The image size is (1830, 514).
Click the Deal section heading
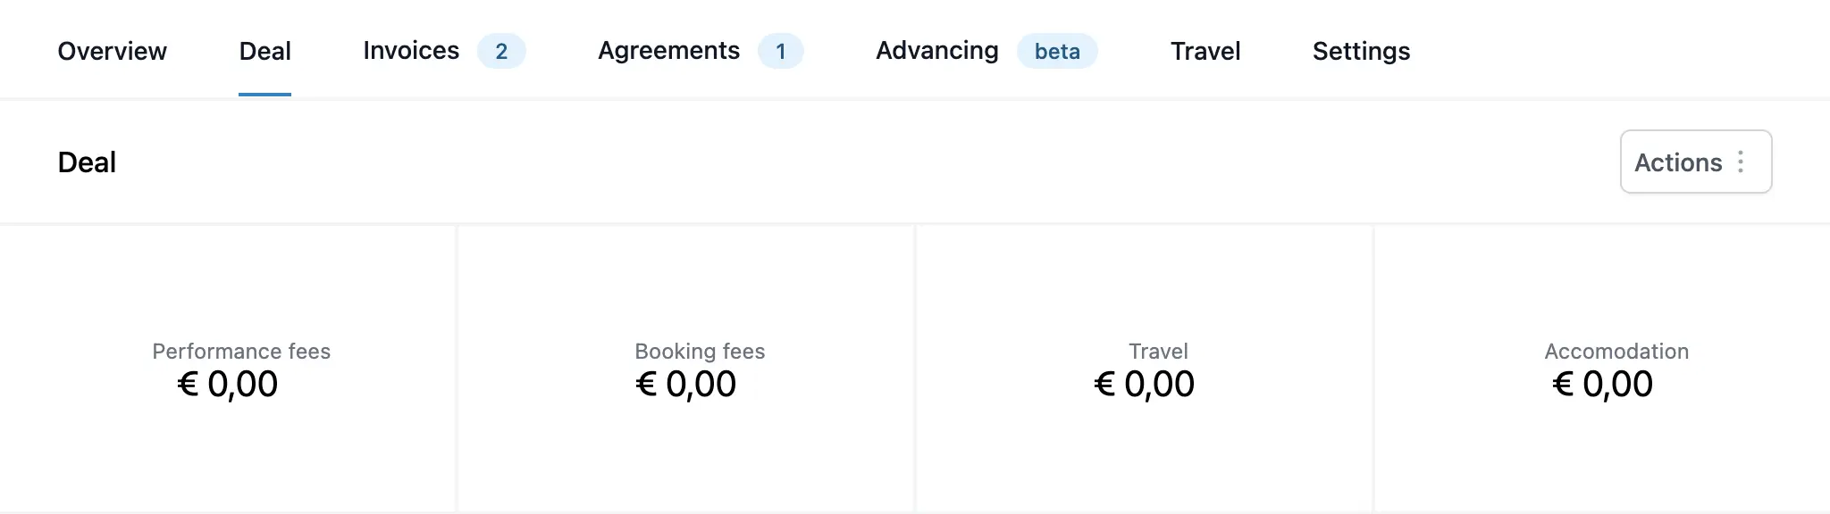[x=87, y=162]
